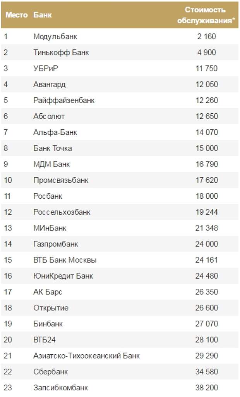Click the УБРиР bank name
The height and width of the screenshot is (397, 240).
click(x=46, y=68)
